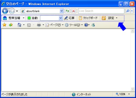Screen dimensions: 136x98
Task: Click Add to Favorites star-plus icon
Action: click(x=11, y=25)
